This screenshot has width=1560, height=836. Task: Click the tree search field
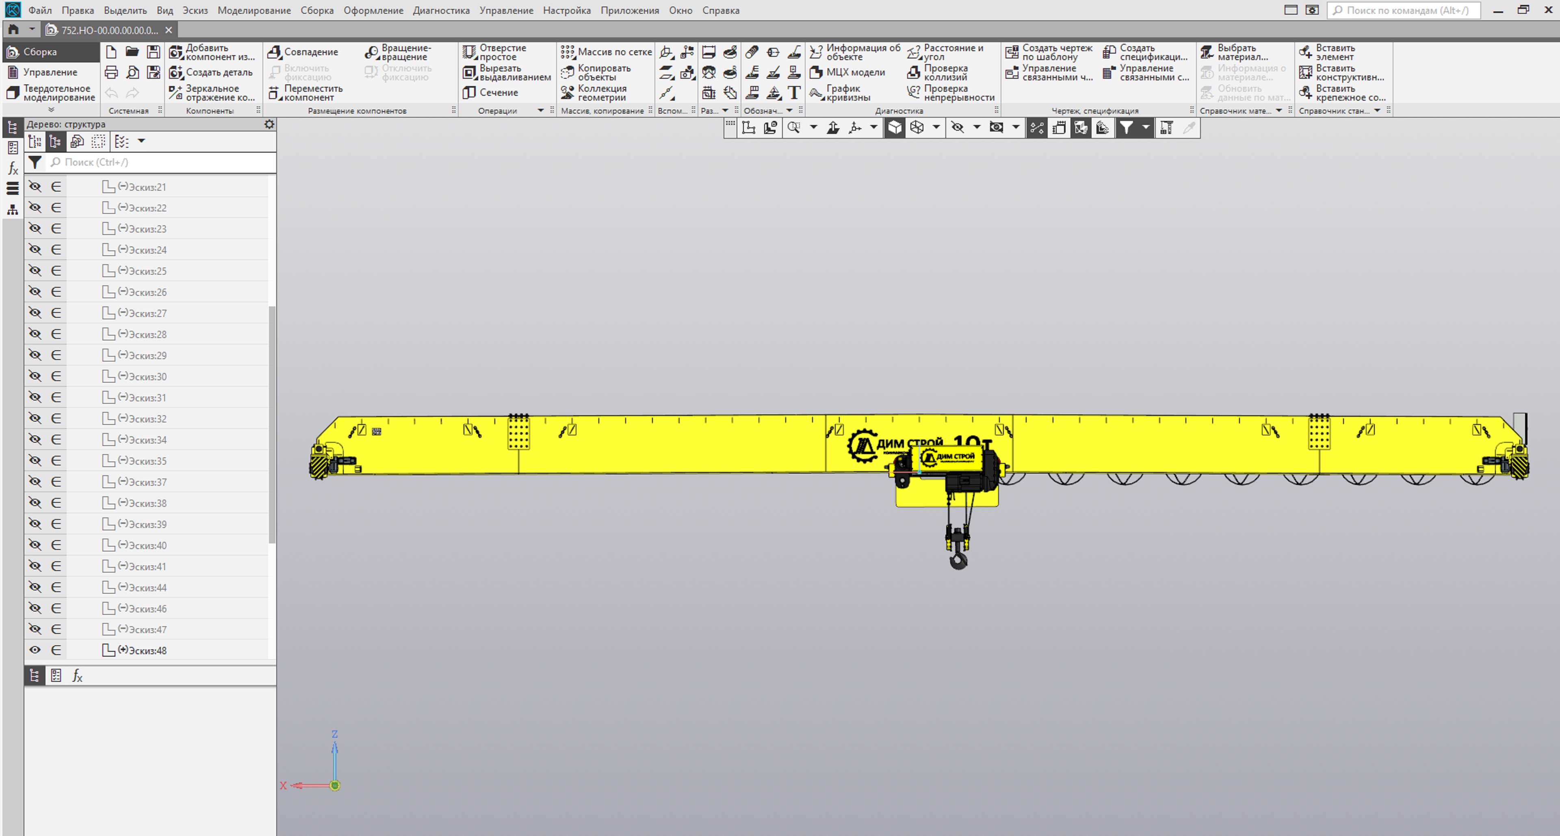point(163,162)
